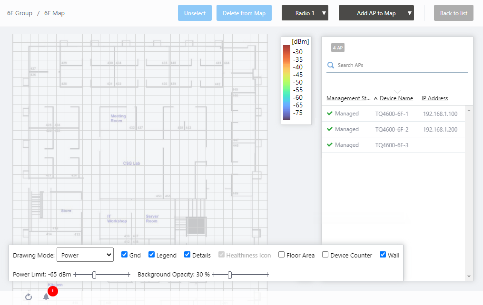Click the 4 AP count badge
483x305 pixels.
pyautogui.click(x=337, y=48)
